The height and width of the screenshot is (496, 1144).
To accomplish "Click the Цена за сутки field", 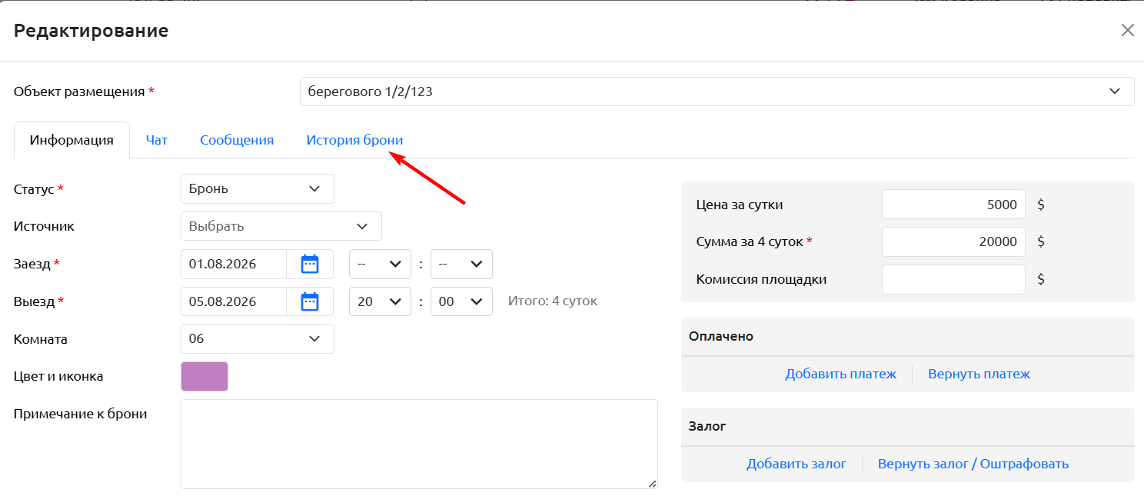I will (x=953, y=205).
